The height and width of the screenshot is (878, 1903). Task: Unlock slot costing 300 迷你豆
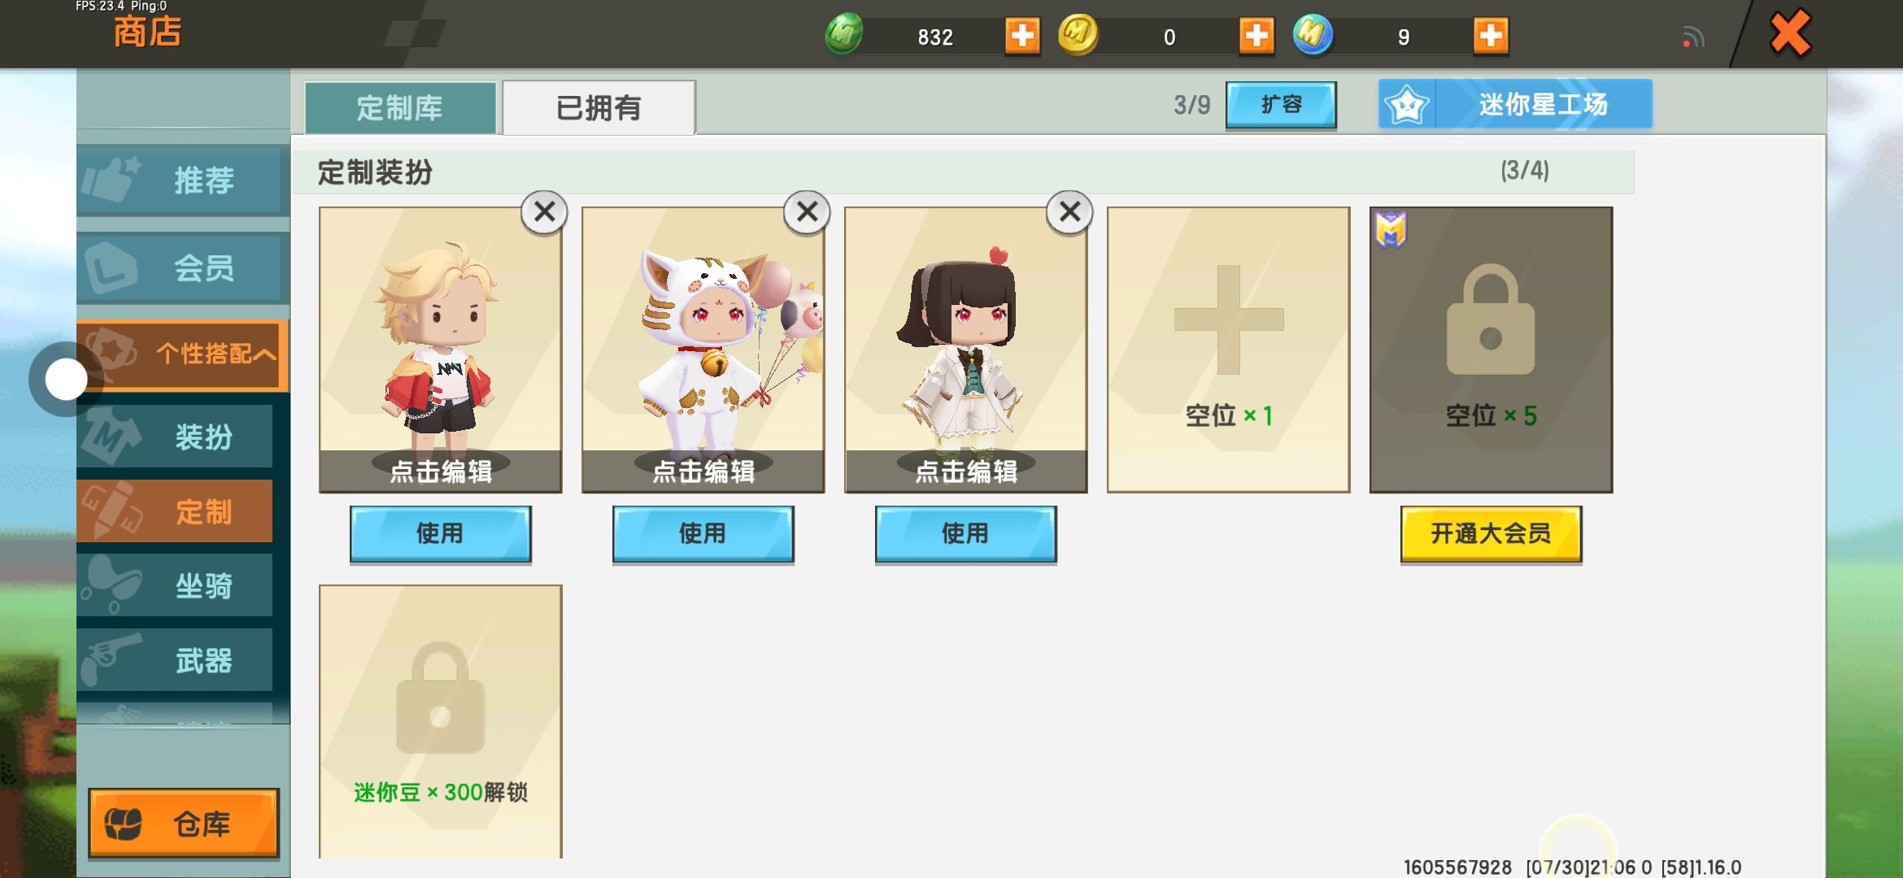point(440,722)
